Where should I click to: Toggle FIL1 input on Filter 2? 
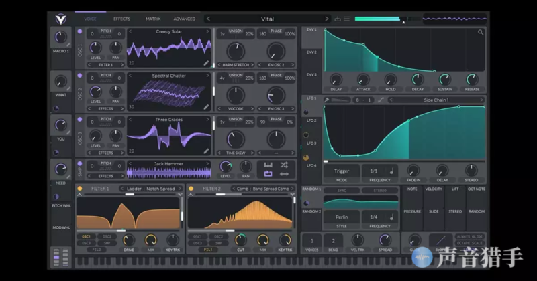click(x=208, y=250)
